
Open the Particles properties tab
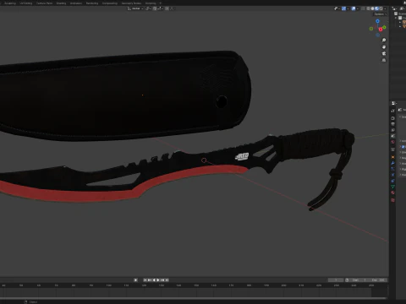pos(392,169)
